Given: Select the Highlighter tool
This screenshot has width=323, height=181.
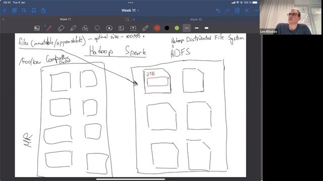Looking at the screenshot, I should pos(73,28).
